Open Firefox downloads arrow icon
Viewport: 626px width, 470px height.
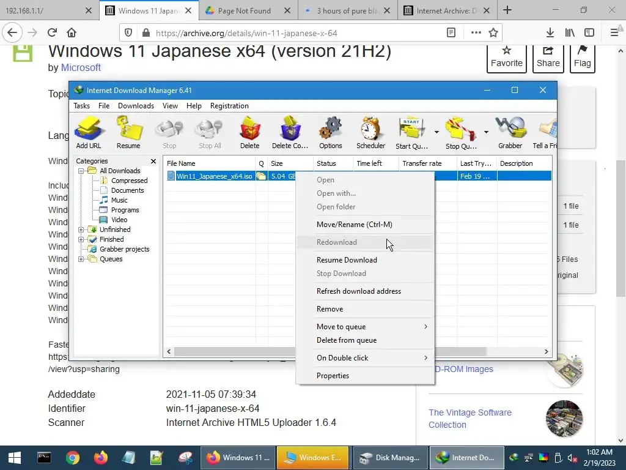click(x=550, y=33)
